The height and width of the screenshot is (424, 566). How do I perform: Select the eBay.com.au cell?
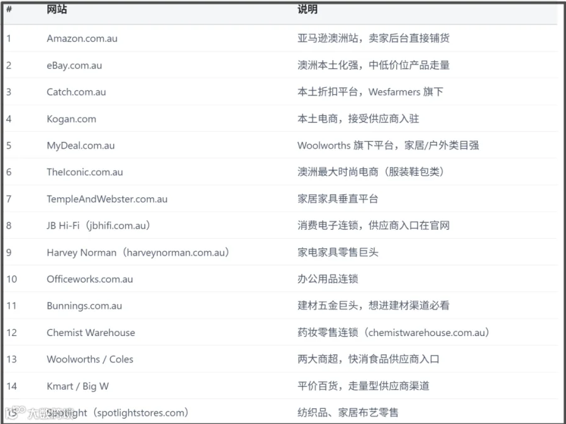pos(74,65)
